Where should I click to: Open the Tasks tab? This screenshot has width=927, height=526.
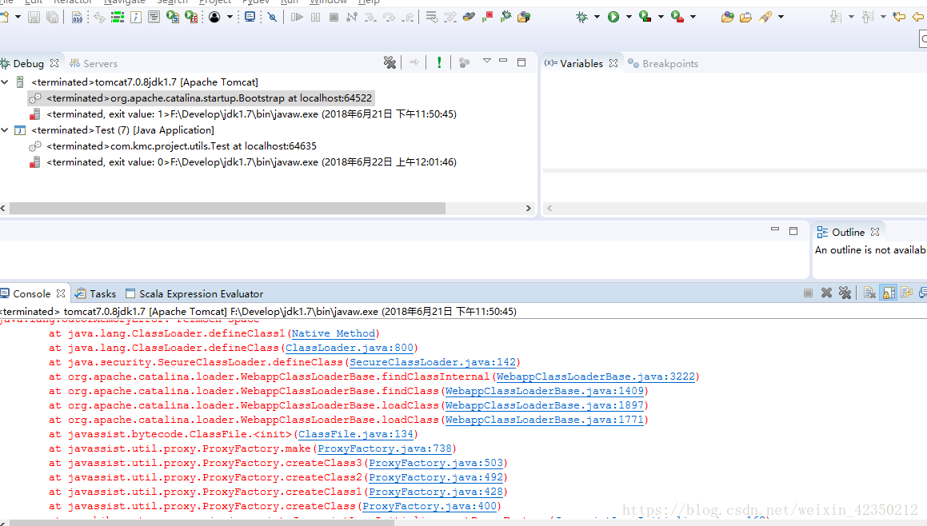(x=96, y=293)
